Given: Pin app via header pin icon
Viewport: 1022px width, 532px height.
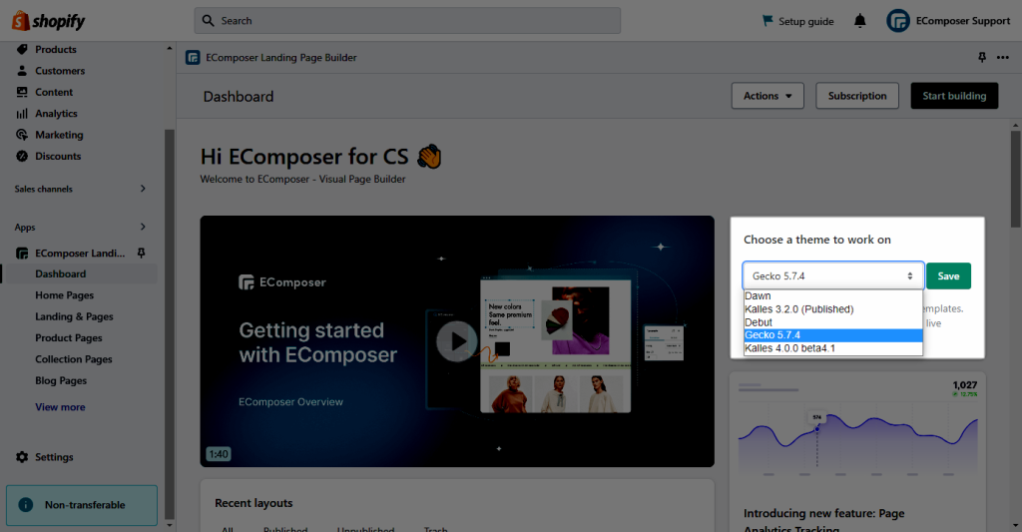Looking at the screenshot, I should point(982,57).
